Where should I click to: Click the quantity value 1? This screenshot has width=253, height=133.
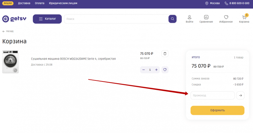point(150,70)
